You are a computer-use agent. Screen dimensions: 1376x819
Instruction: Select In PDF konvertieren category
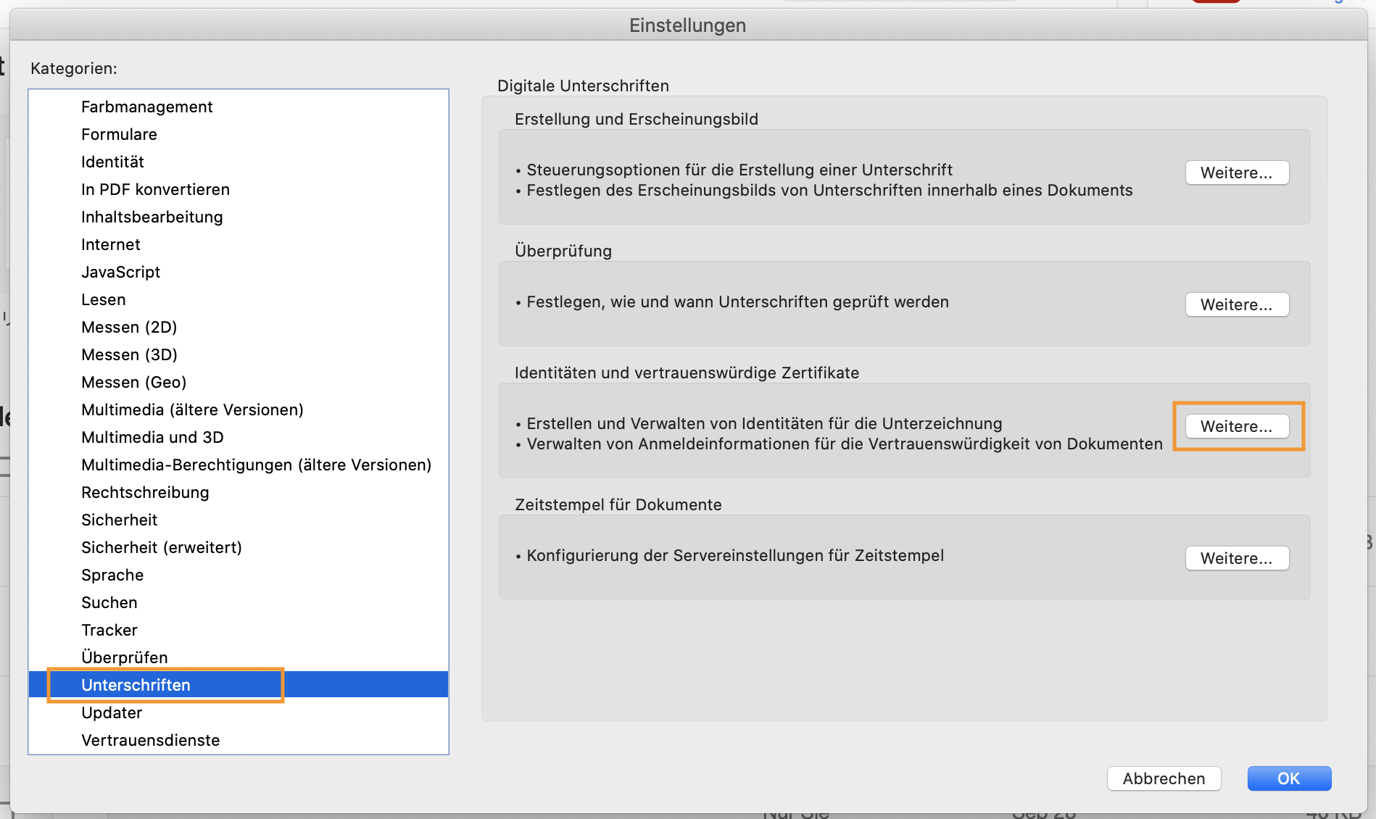pos(239,189)
